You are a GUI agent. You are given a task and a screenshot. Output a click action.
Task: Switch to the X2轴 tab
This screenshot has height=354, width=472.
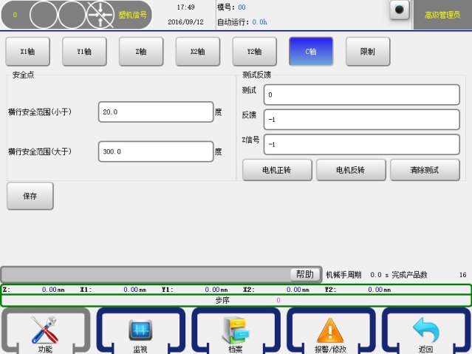click(198, 52)
